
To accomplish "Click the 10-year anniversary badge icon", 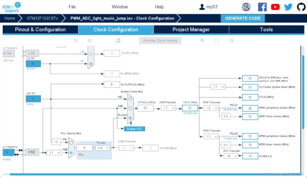I will point(246,7).
